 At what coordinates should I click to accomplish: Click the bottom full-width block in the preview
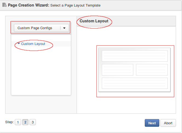pos(135,83)
